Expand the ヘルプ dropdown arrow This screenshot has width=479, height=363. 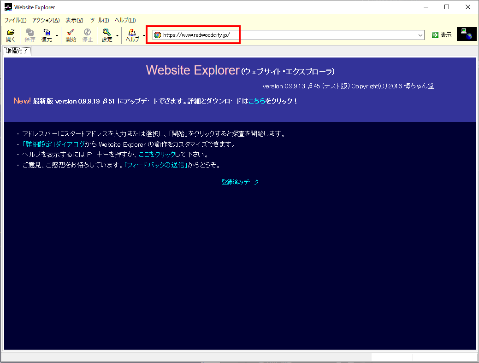pos(144,36)
